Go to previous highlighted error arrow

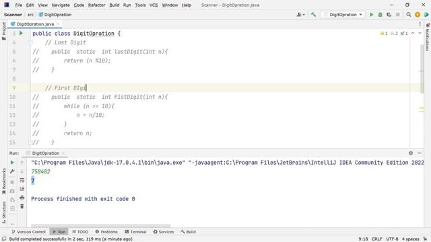pos(413,33)
